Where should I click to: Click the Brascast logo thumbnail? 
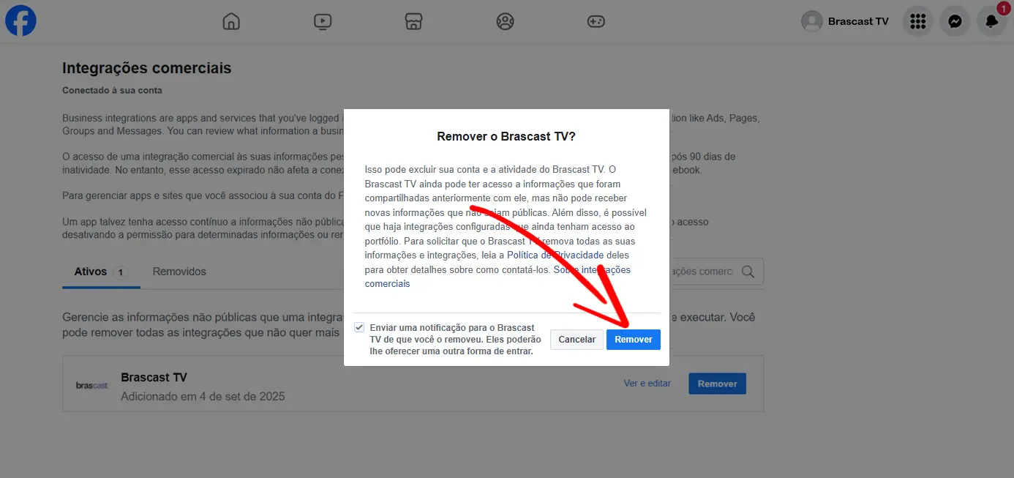(92, 385)
